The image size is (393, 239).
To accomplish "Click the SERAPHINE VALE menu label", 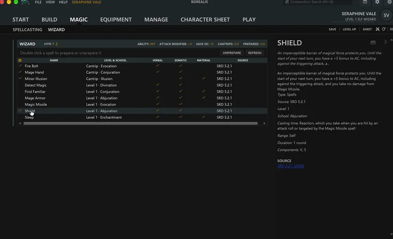I will pos(86,2).
